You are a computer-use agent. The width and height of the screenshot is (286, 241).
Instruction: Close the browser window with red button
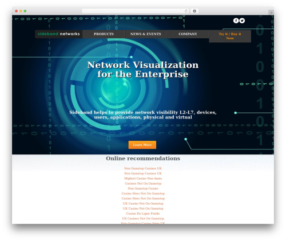[17, 11]
